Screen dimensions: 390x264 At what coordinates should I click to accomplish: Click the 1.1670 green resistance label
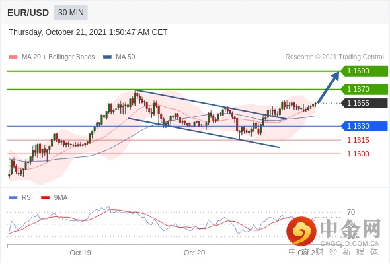(x=364, y=89)
